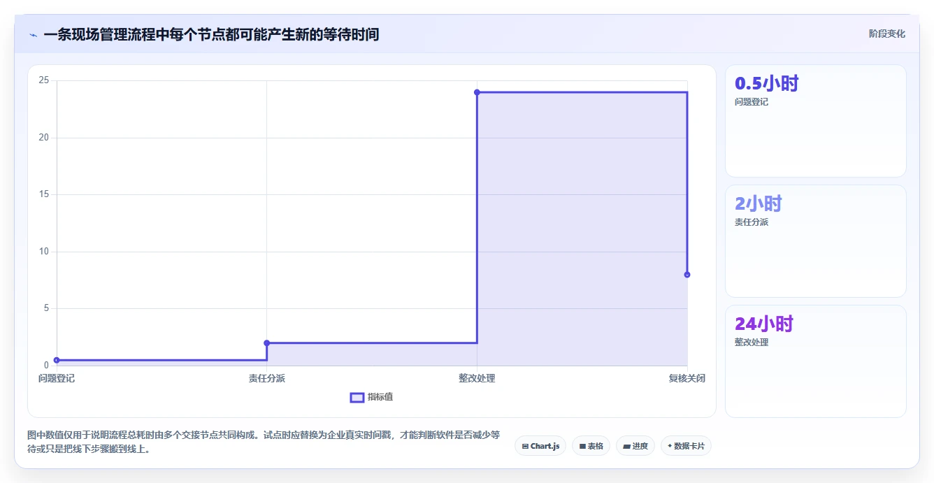Click the Chart.js tag

[540, 446]
